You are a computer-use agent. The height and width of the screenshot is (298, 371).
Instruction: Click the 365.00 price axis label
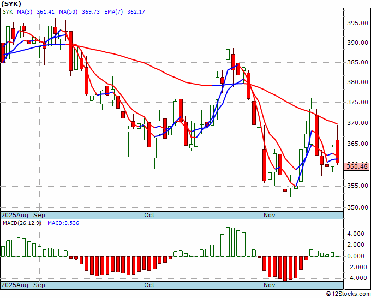tap(357, 144)
